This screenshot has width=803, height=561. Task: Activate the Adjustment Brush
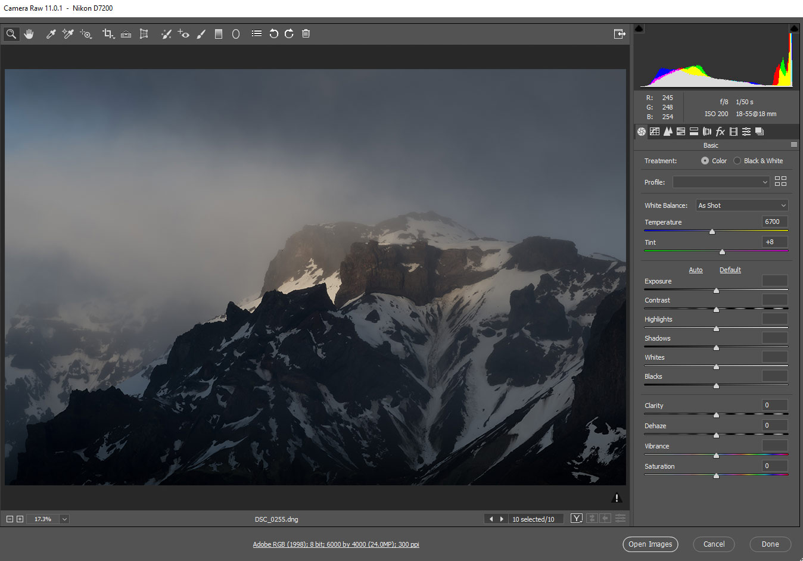click(x=201, y=34)
